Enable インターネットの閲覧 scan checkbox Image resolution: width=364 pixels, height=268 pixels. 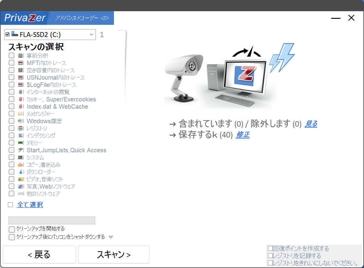point(12,92)
